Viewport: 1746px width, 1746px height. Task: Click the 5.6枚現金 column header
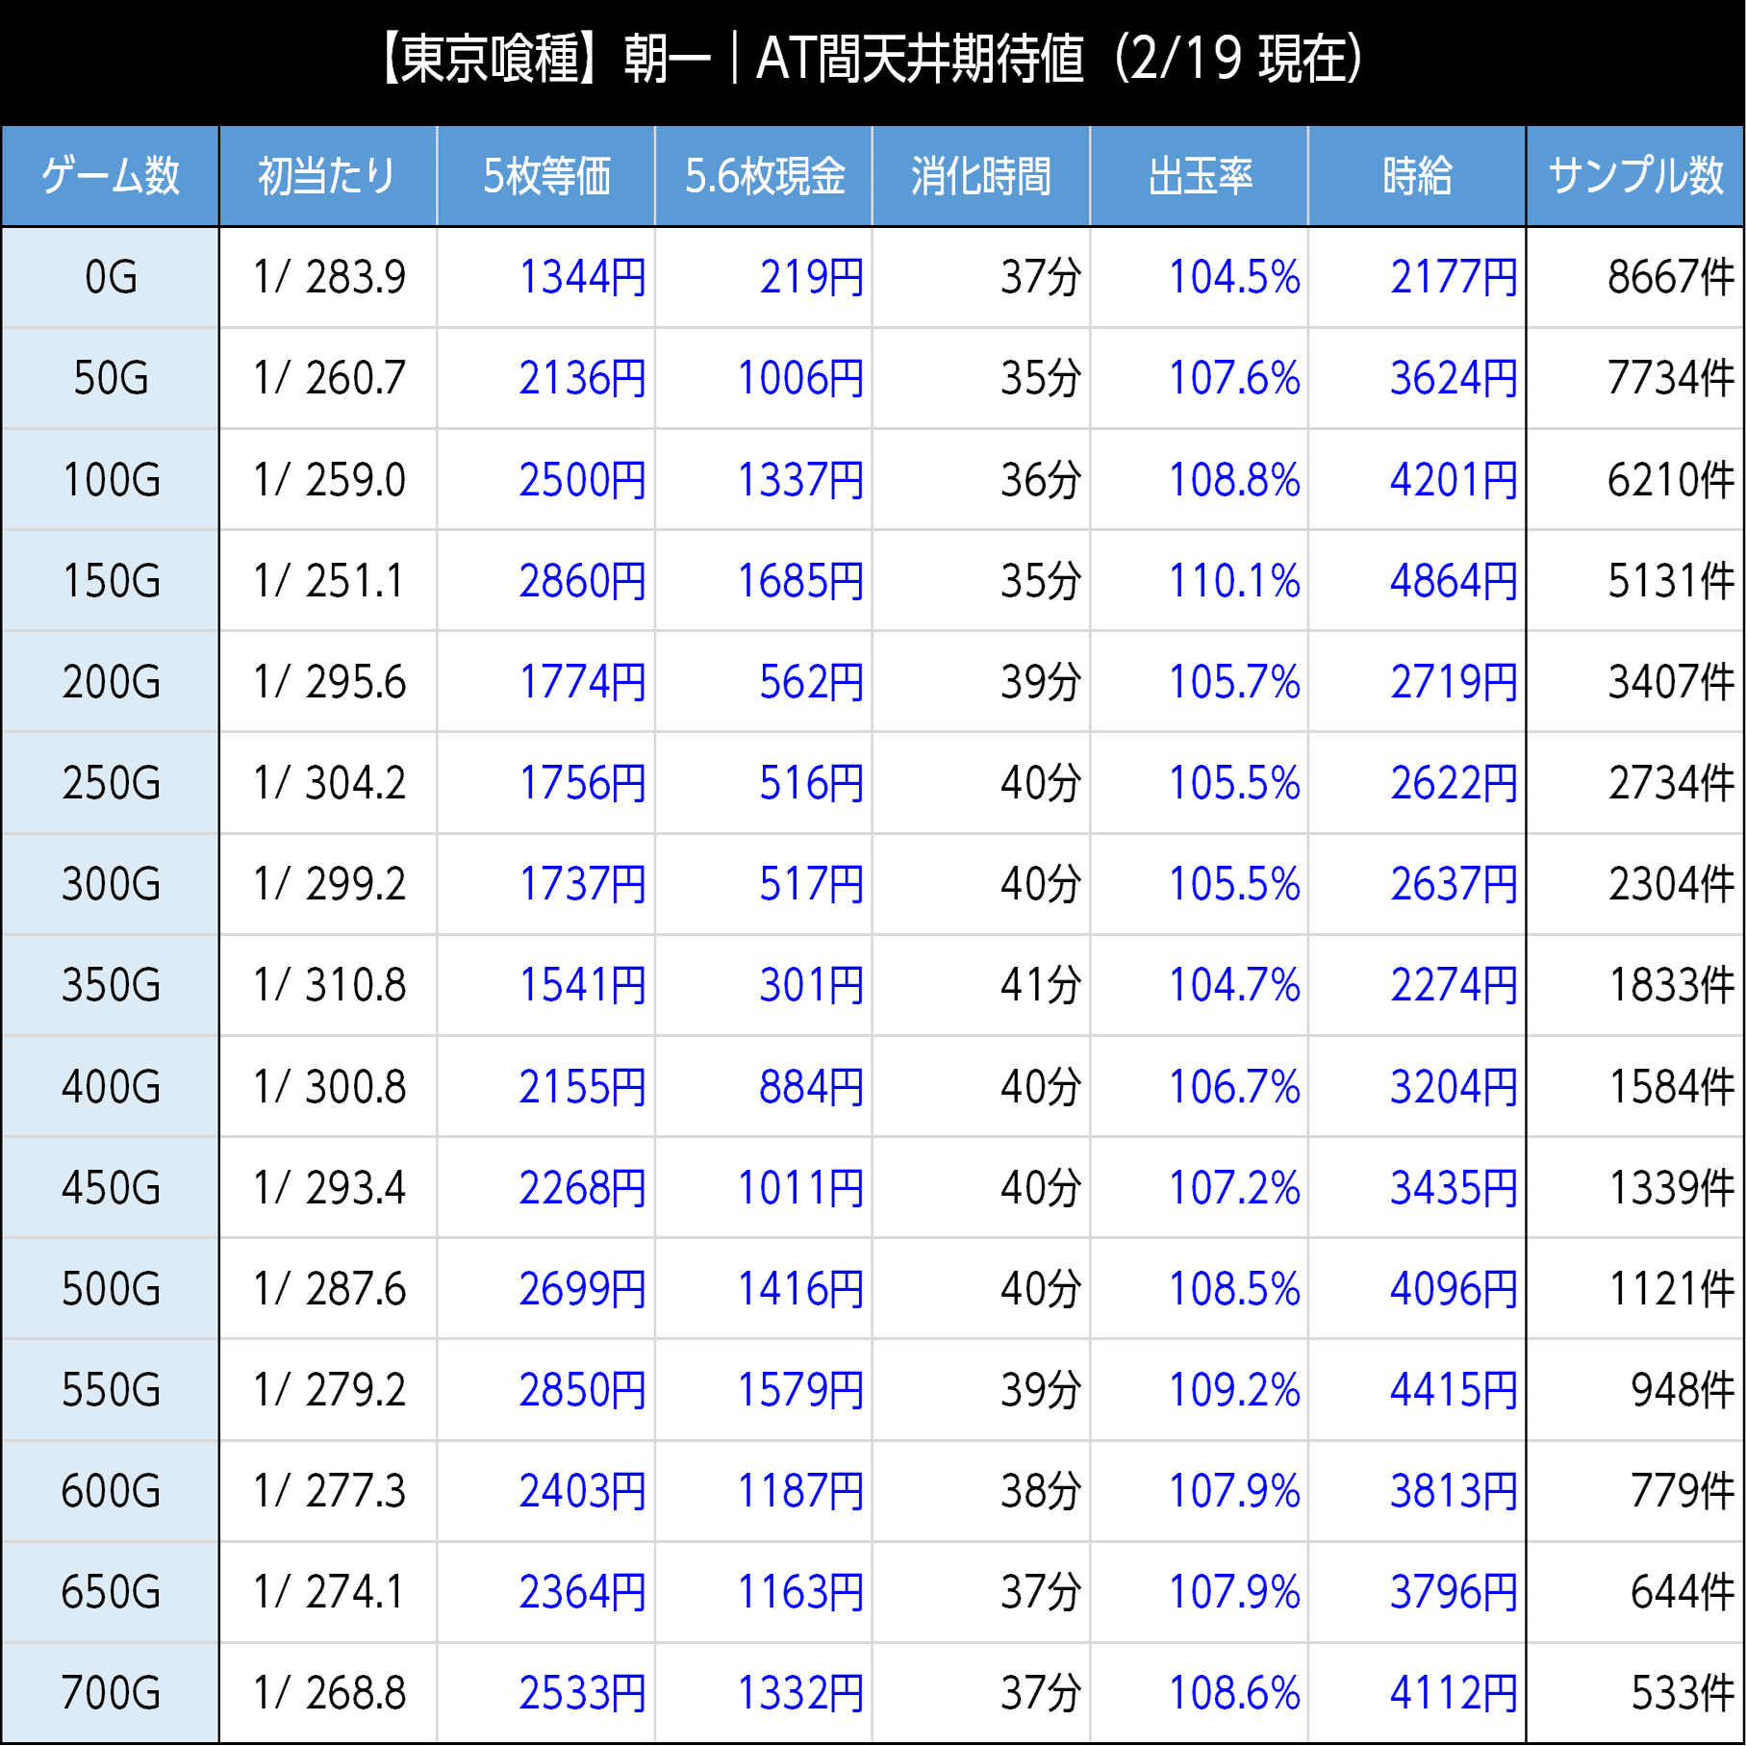(764, 176)
